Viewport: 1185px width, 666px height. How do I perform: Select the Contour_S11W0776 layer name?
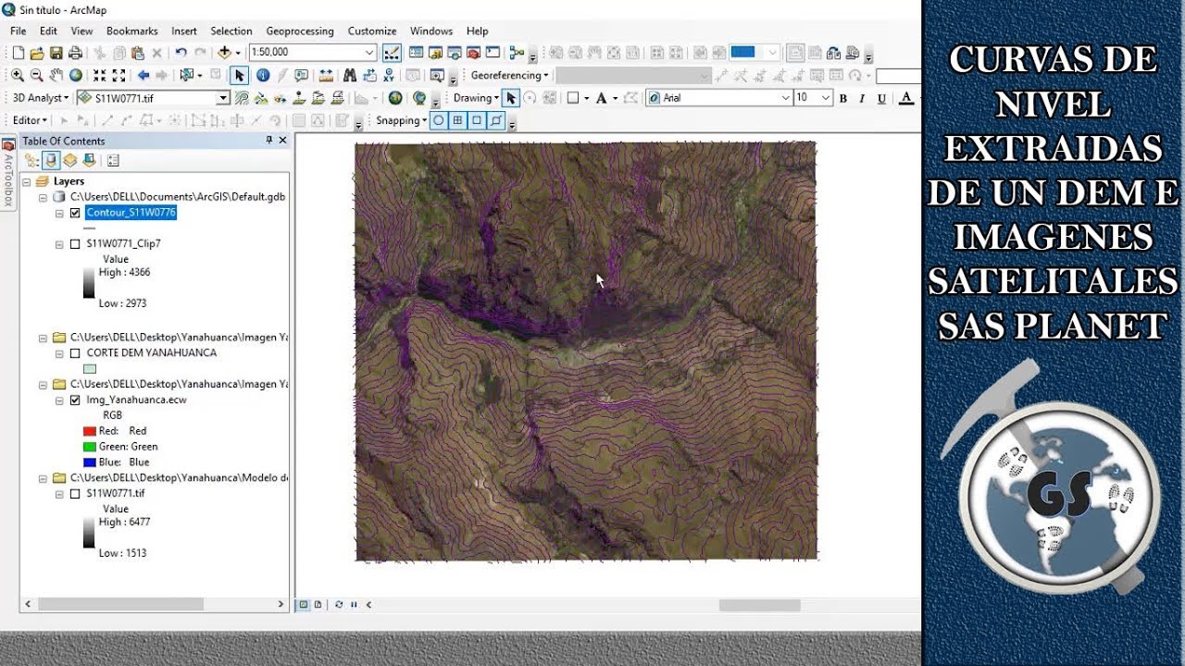[x=131, y=213]
